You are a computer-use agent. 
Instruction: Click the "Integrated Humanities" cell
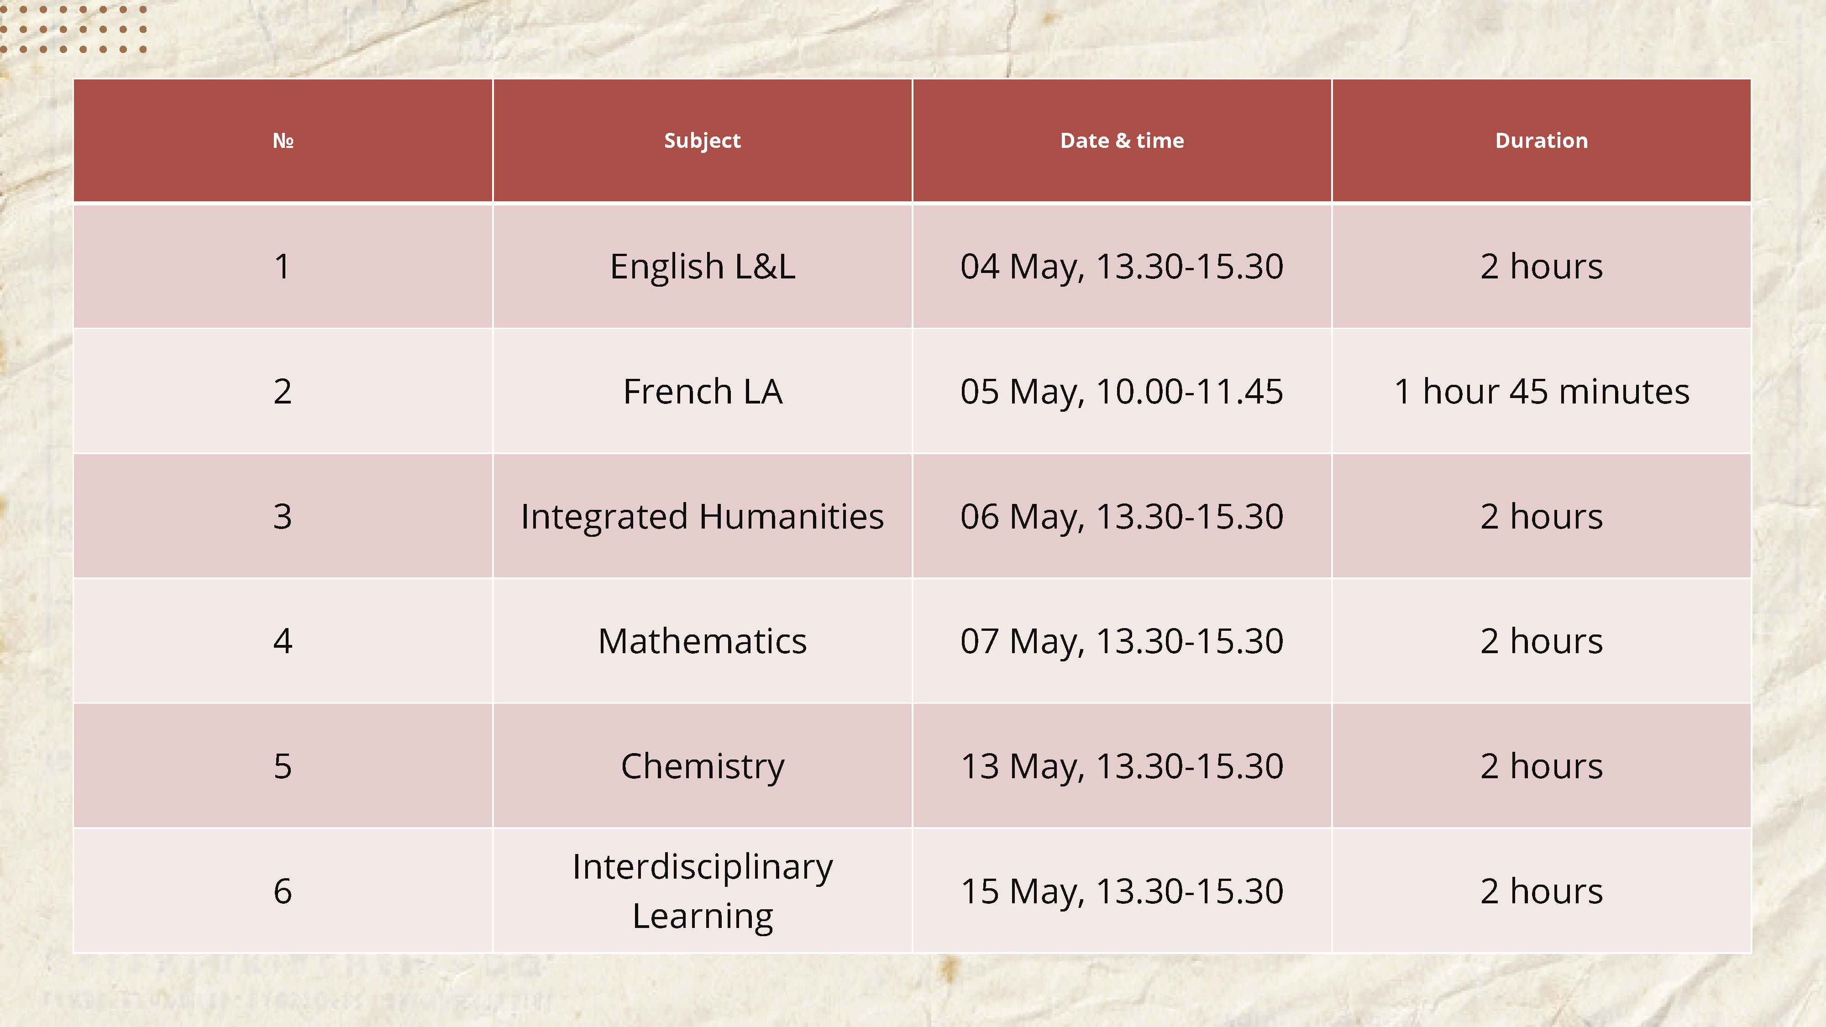tap(702, 516)
